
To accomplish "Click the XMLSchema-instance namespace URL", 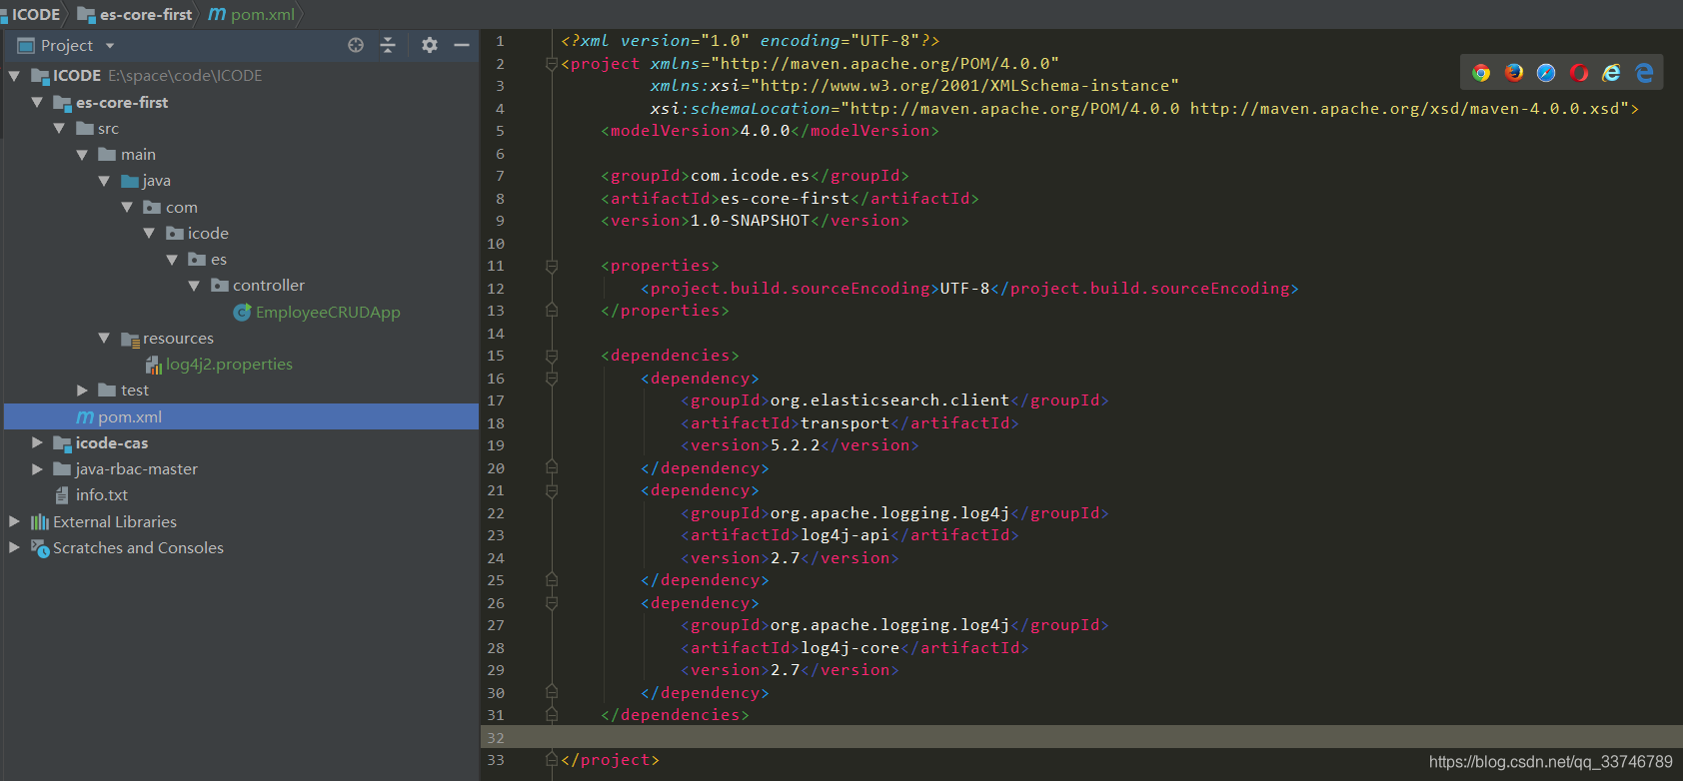I will (x=964, y=86).
